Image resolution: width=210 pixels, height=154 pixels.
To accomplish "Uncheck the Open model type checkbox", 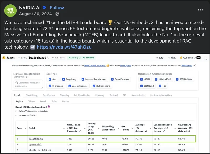I will 50,79.
